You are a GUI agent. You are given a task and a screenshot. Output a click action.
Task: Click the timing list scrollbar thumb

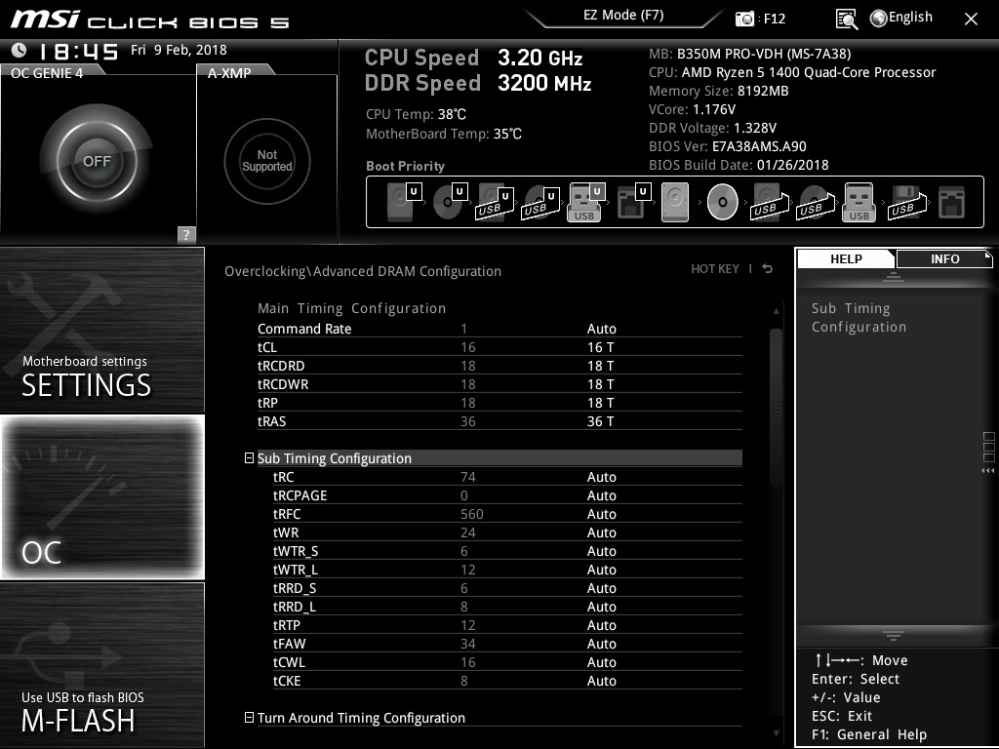click(776, 408)
